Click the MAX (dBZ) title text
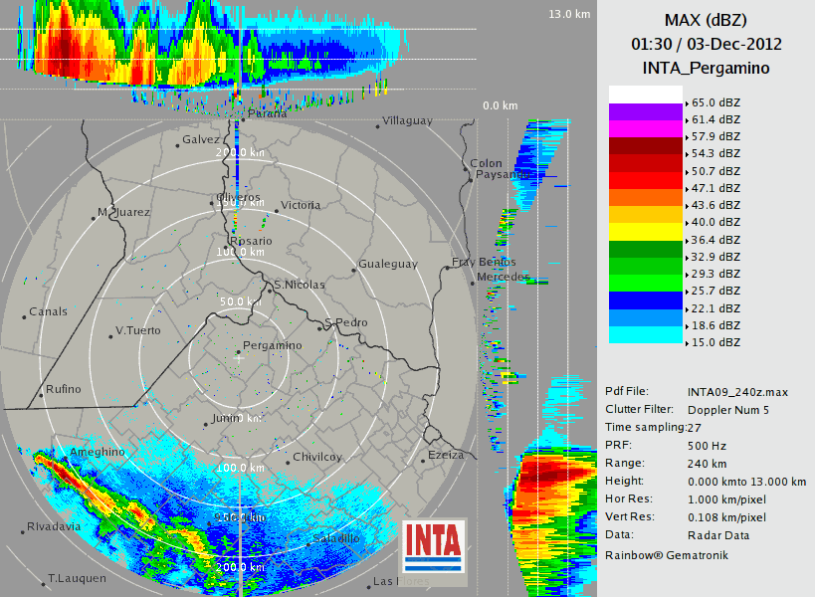 tap(706, 20)
